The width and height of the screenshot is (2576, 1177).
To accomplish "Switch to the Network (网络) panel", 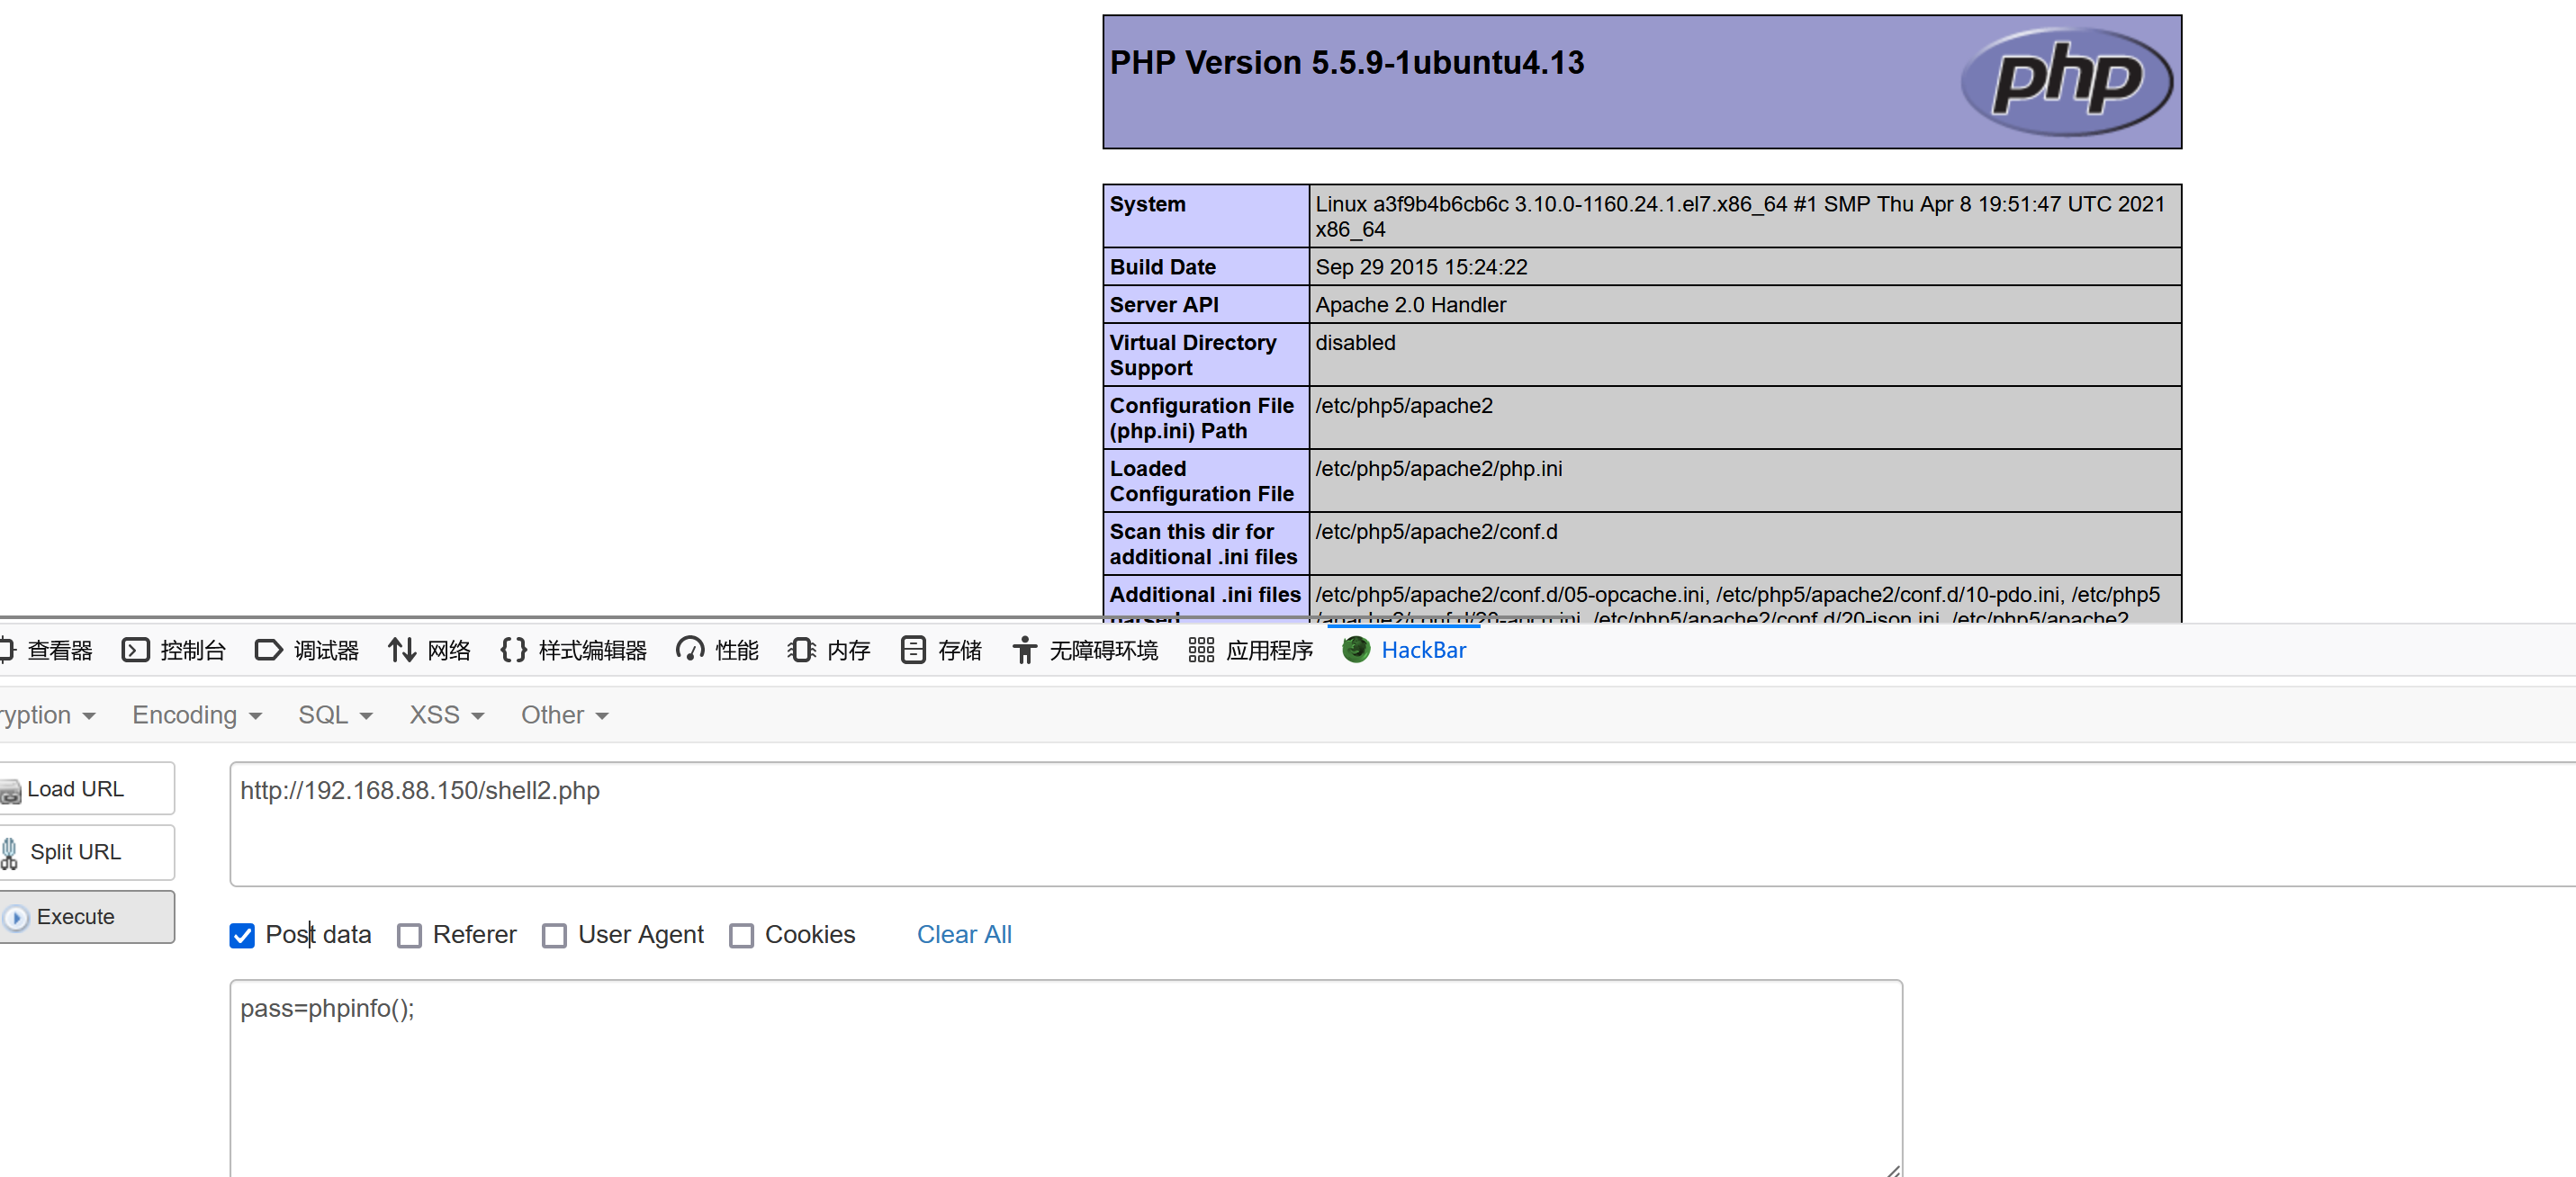I will 429,650.
